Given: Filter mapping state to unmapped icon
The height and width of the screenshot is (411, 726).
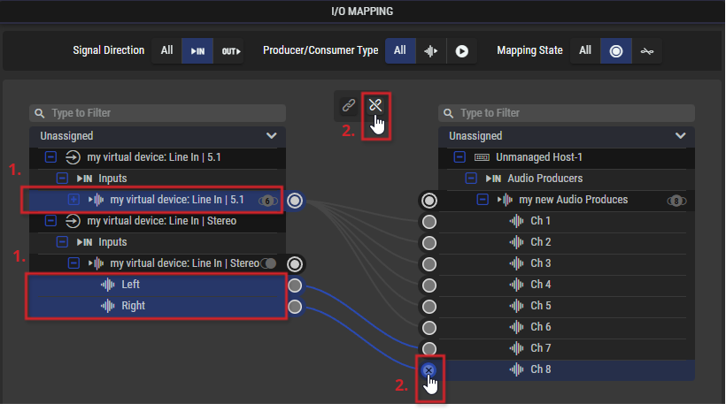Looking at the screenshot, I should pos(647,51).
